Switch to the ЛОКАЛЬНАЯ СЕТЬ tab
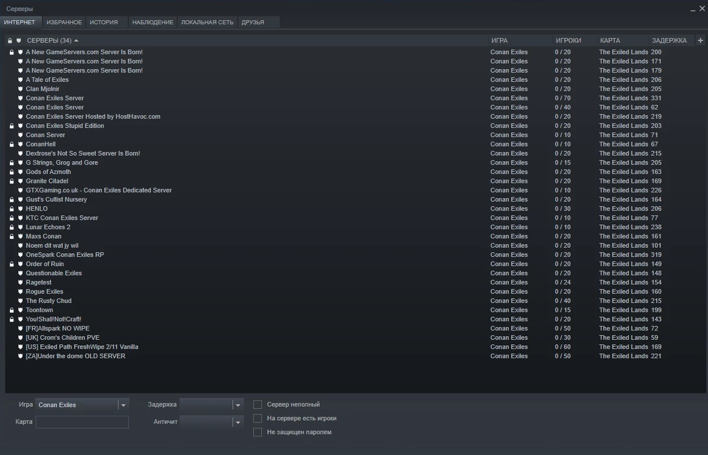Image resolution: width=708 pixels, height=455 pixels. click(x=207, y=22)
